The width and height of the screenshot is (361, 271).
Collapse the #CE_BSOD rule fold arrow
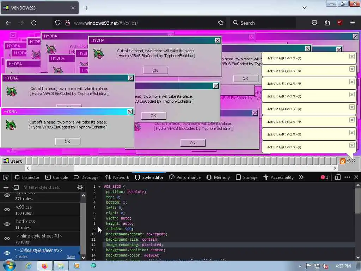pos(99,186)
